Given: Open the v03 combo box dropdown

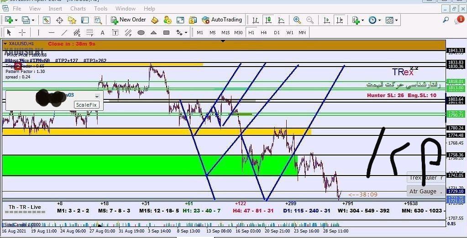Looking at the screenshot, I should (97, 96).
